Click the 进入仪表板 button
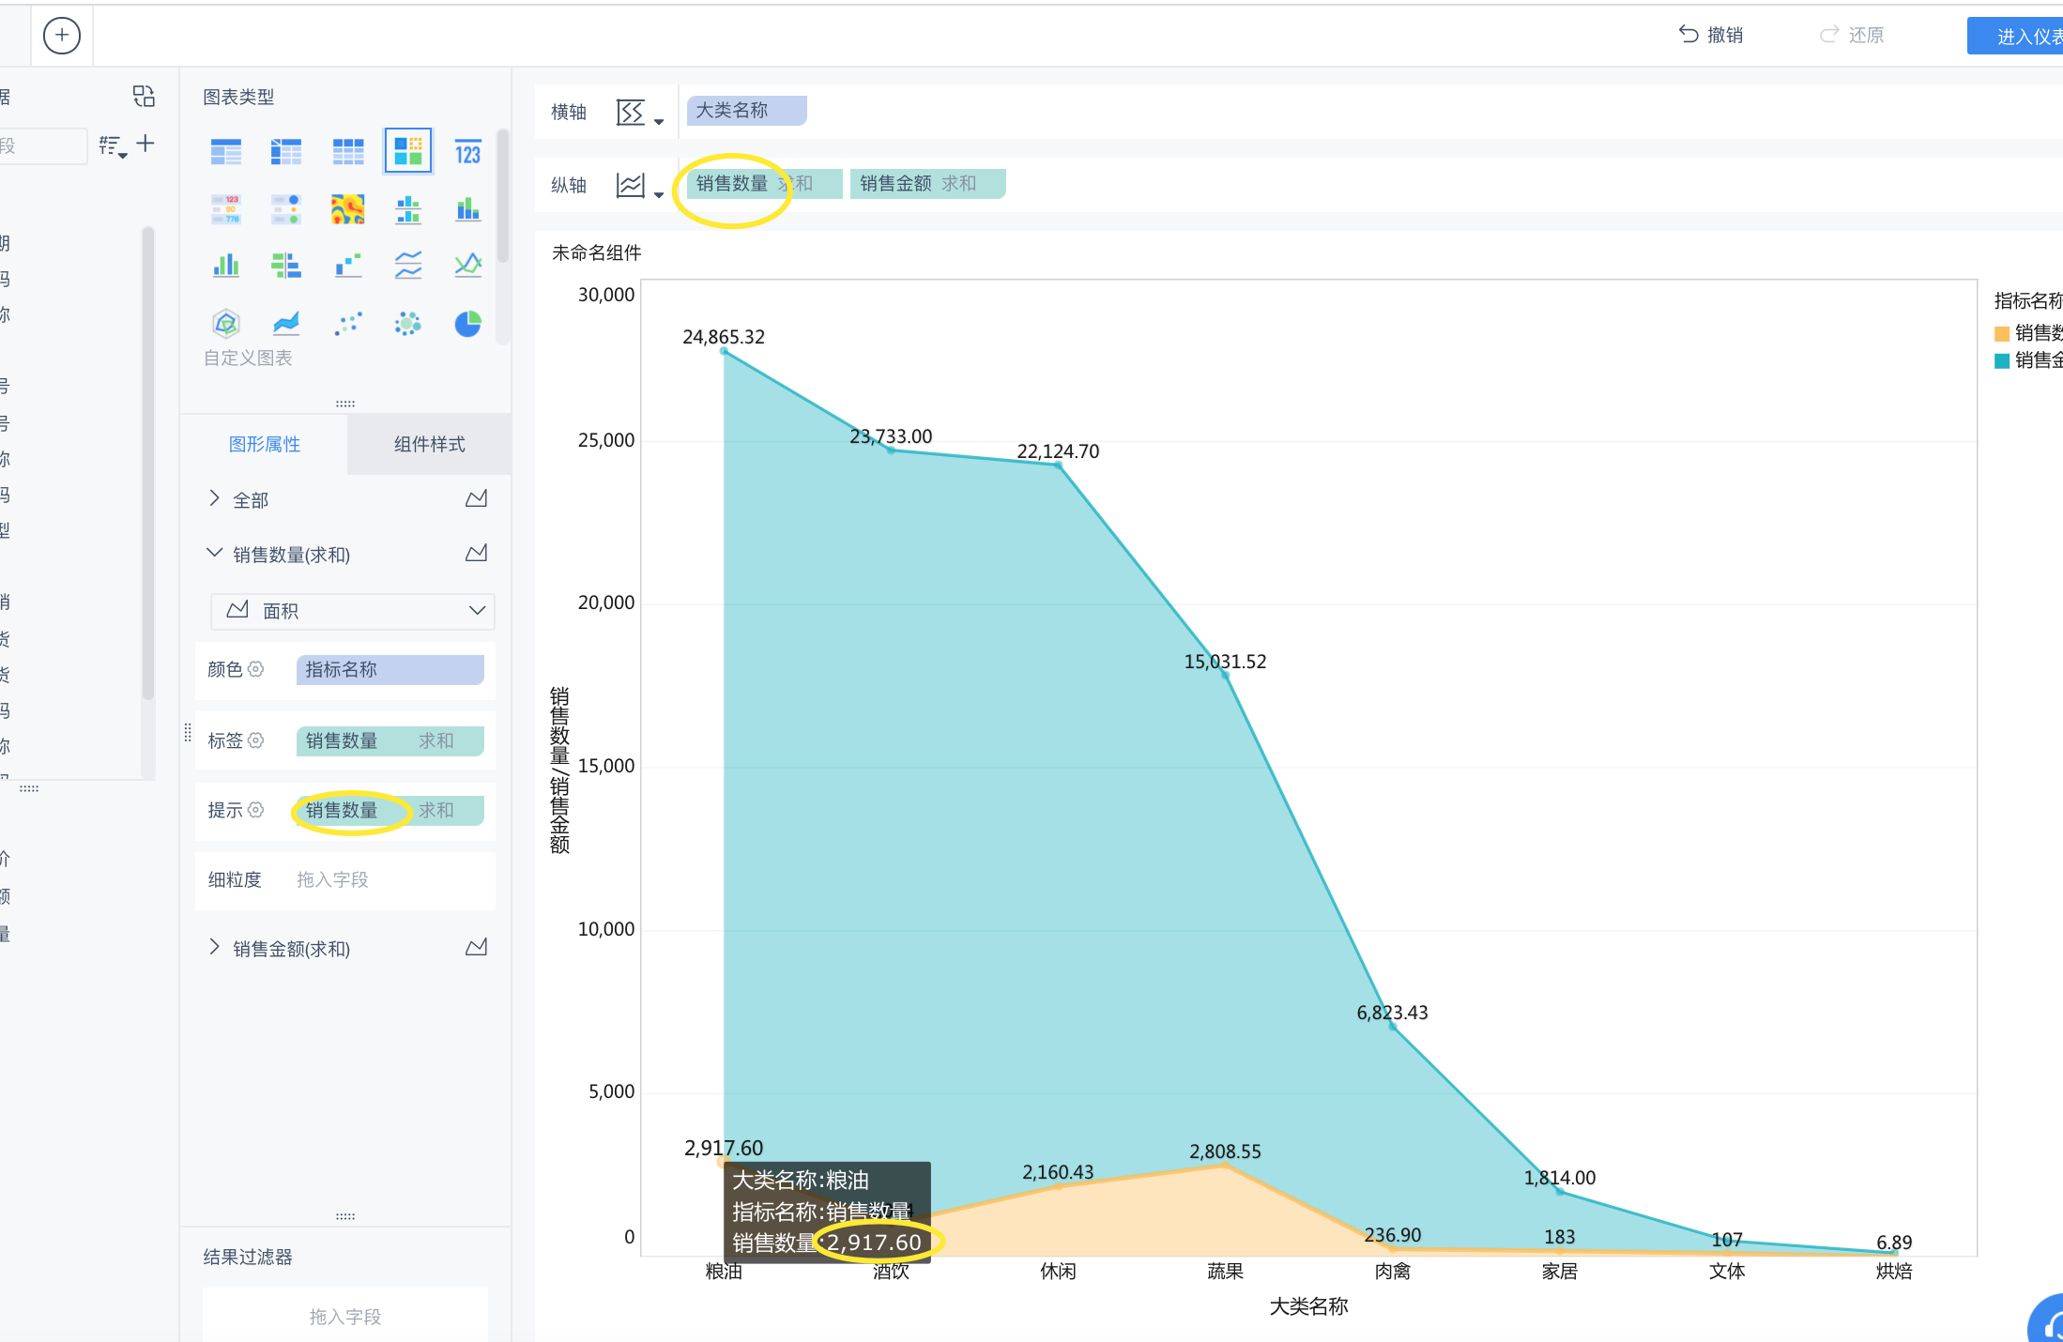 click(2015, 36)
